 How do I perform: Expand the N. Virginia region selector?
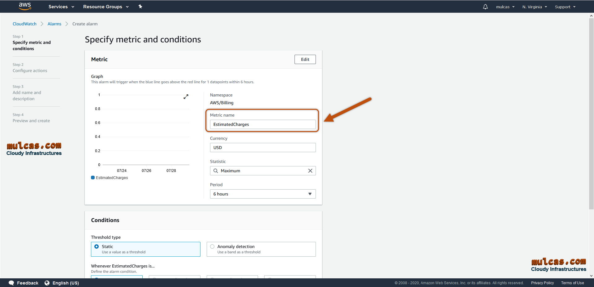(x=534, y=7)
